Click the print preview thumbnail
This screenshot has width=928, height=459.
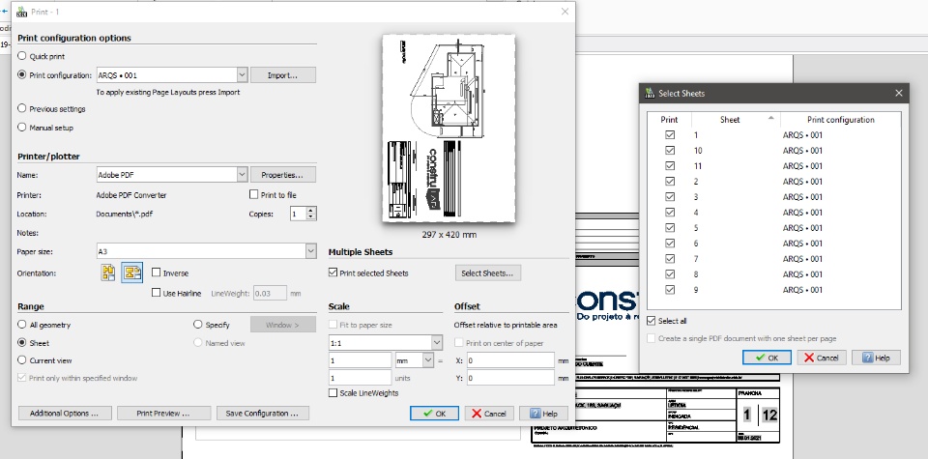point(449,129)
